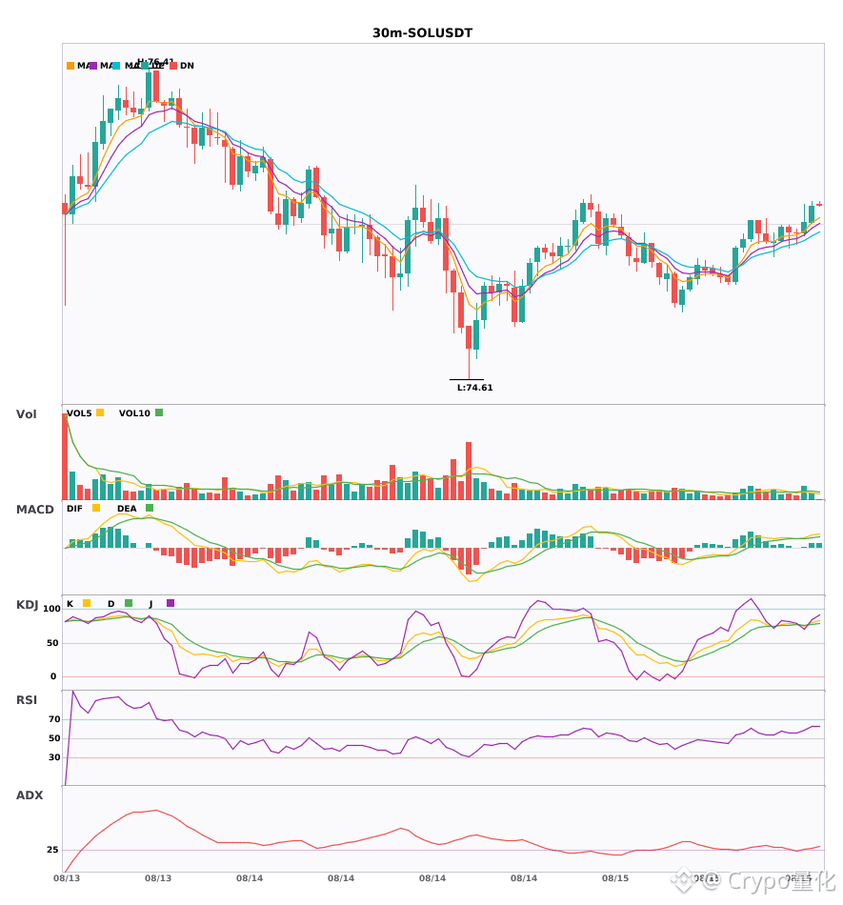
Task: Click the Vol panel label
Action: (x=26, y=414)
